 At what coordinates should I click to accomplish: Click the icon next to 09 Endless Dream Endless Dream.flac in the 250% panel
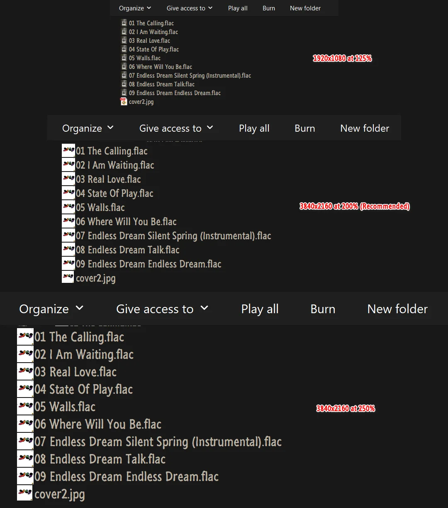[25, 476]
